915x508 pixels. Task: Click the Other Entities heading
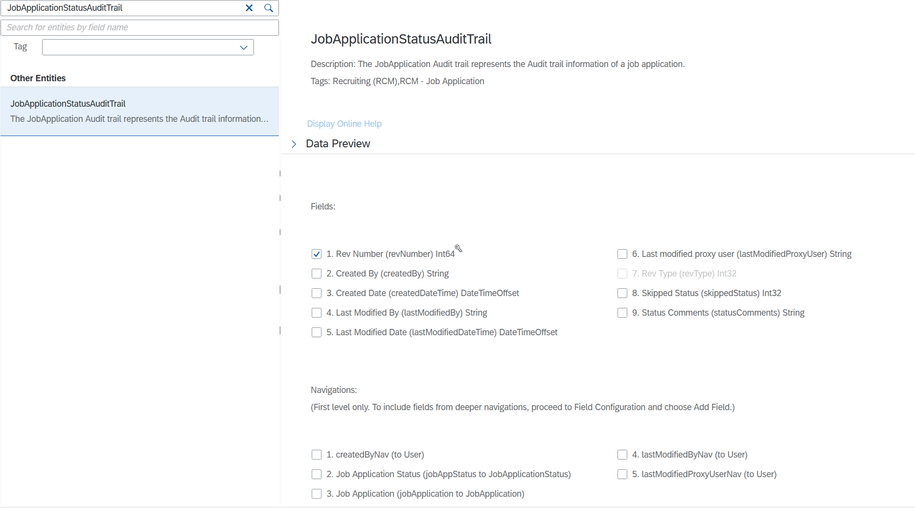pos(38,78)
